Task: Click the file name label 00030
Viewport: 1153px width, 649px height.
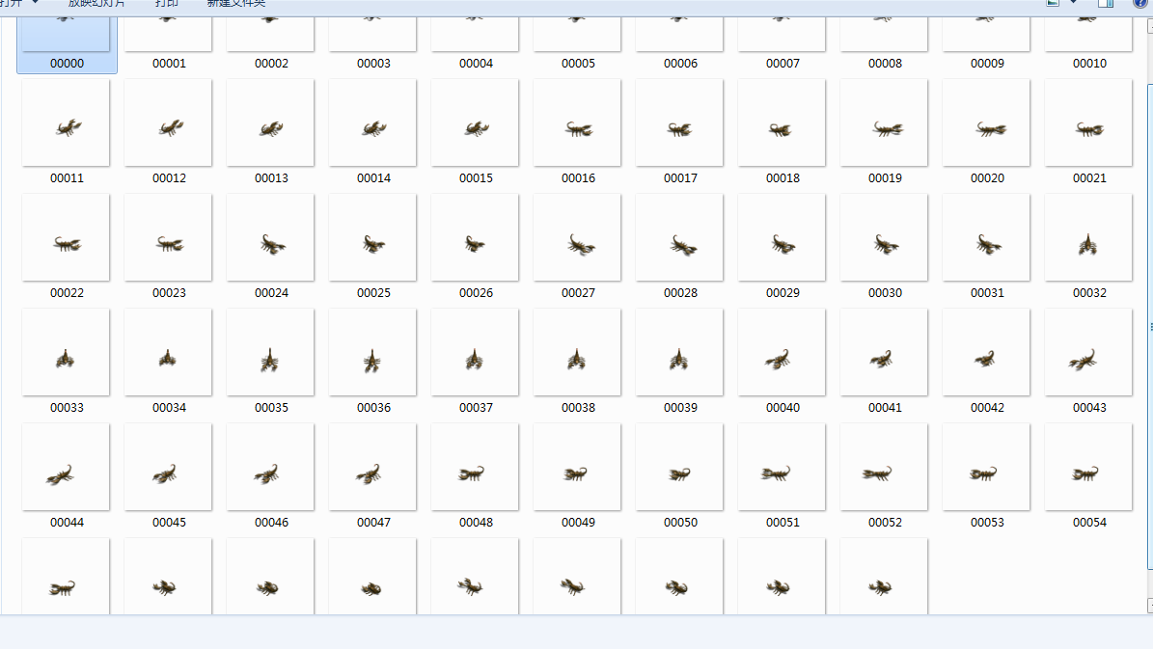Action: (885, 292)
